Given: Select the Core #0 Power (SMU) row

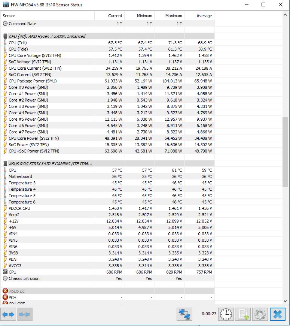Looking at the screenshot, I should 107,87.
